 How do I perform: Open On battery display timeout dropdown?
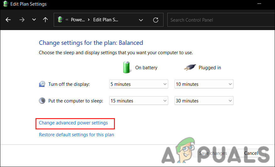pos(138,84)
